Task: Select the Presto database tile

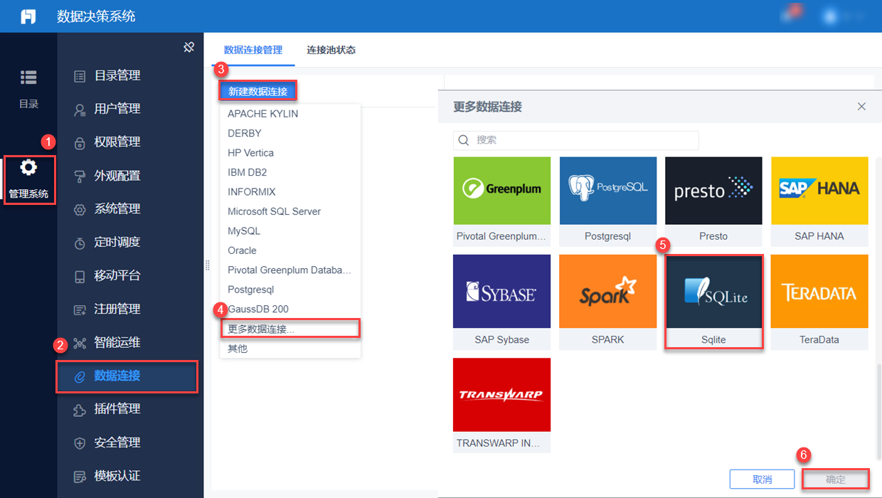Action: (x=713, y=201)
